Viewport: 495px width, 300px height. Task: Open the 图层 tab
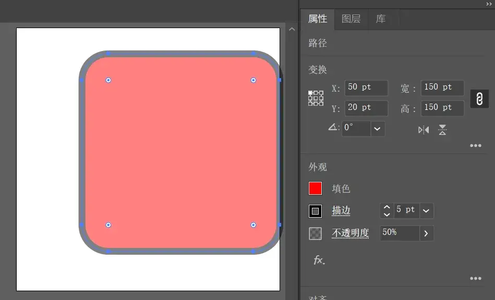point(351,19)
